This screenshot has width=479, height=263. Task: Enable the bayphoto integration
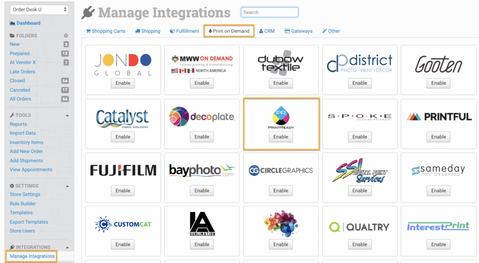[202, 190]
